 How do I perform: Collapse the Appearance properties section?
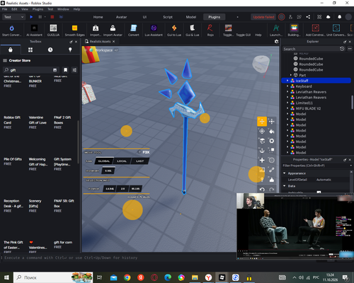pyautogui.click(x=285, y=173)
